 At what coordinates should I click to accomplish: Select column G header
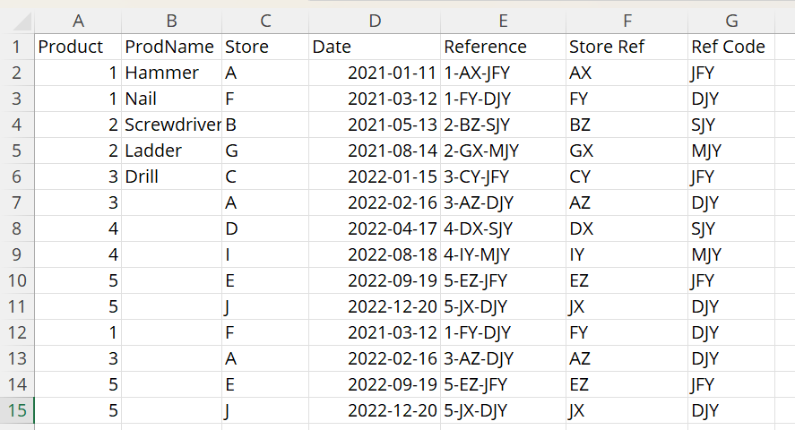[730, 21]
